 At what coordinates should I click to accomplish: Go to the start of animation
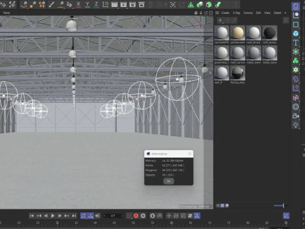[32, 216]
